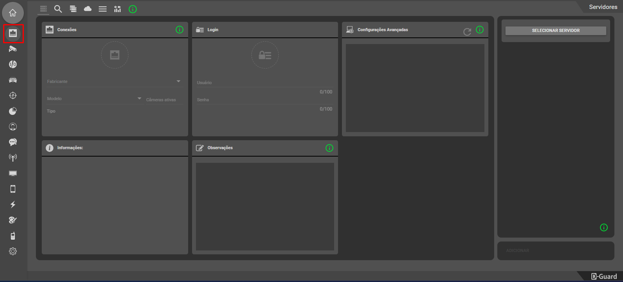Image resolution: width=623 pixels, height=282 pixels.
Task: Show info for the Observações panel
Action: 329,148
